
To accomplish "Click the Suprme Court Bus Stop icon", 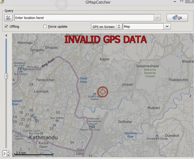I will tap(42, 133).
